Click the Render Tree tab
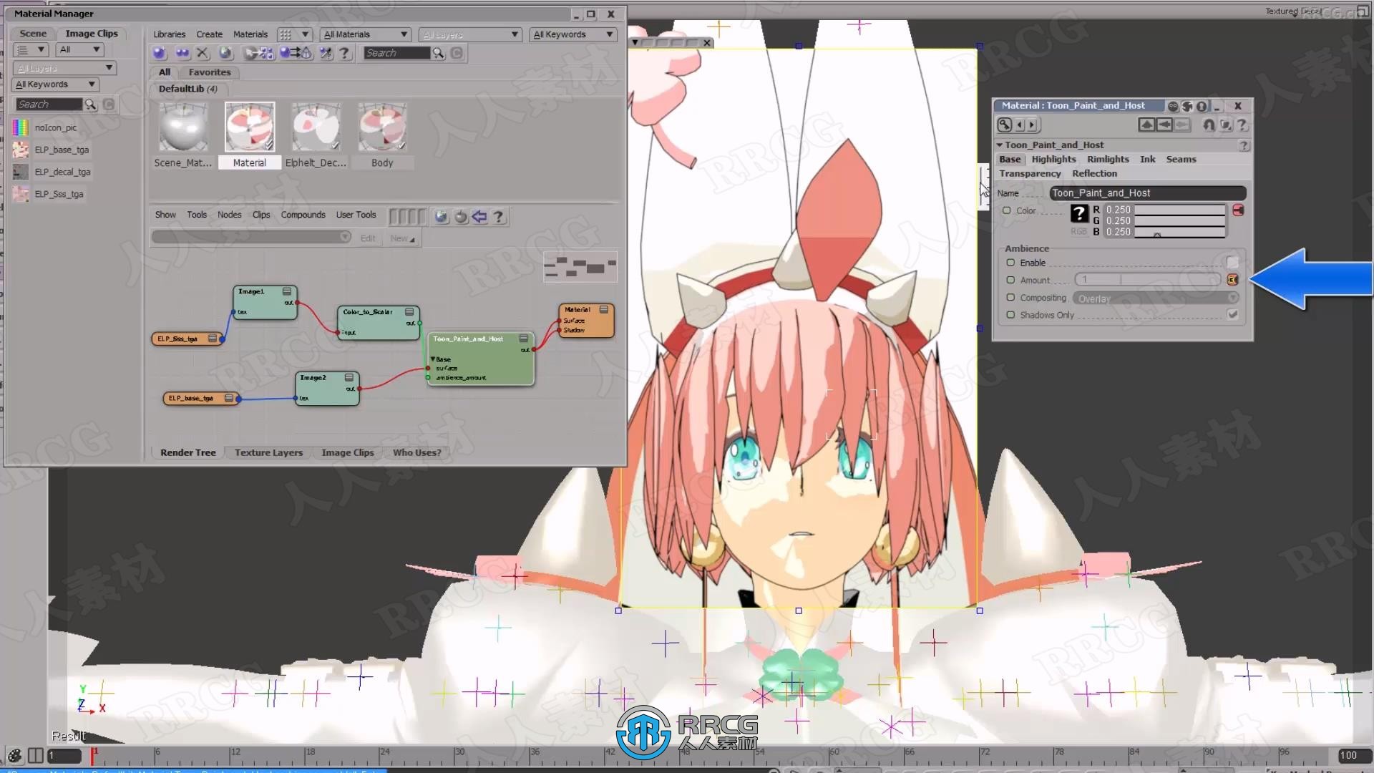1374x773 pixels. click(187, 452)
